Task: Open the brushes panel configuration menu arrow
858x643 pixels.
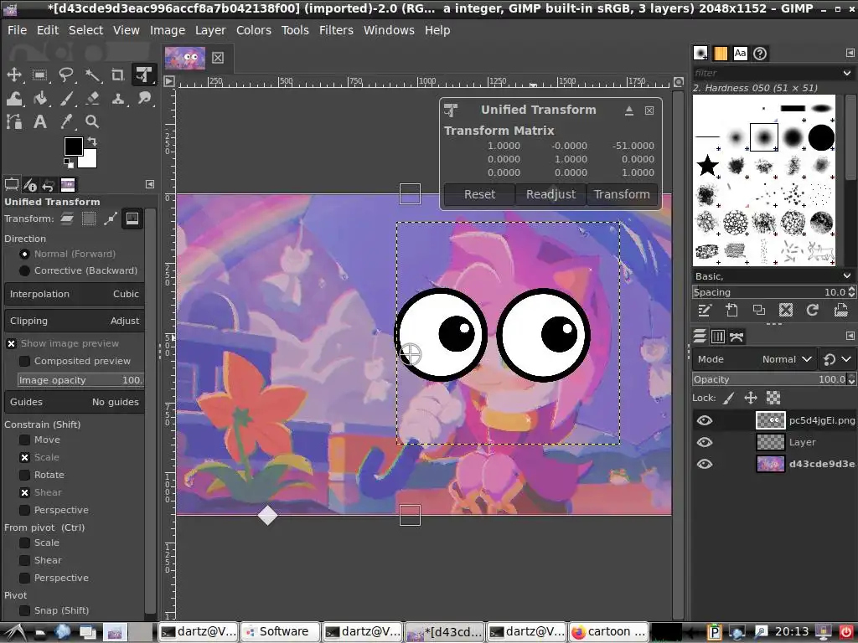Action: (x=850, y=53)
